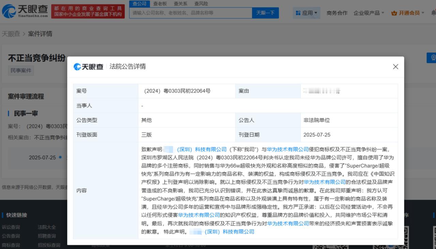Open 华为技术有限公司 link before 侵犯商标权
The height and width of the screenshot is (249, 436).
(288, 149)
